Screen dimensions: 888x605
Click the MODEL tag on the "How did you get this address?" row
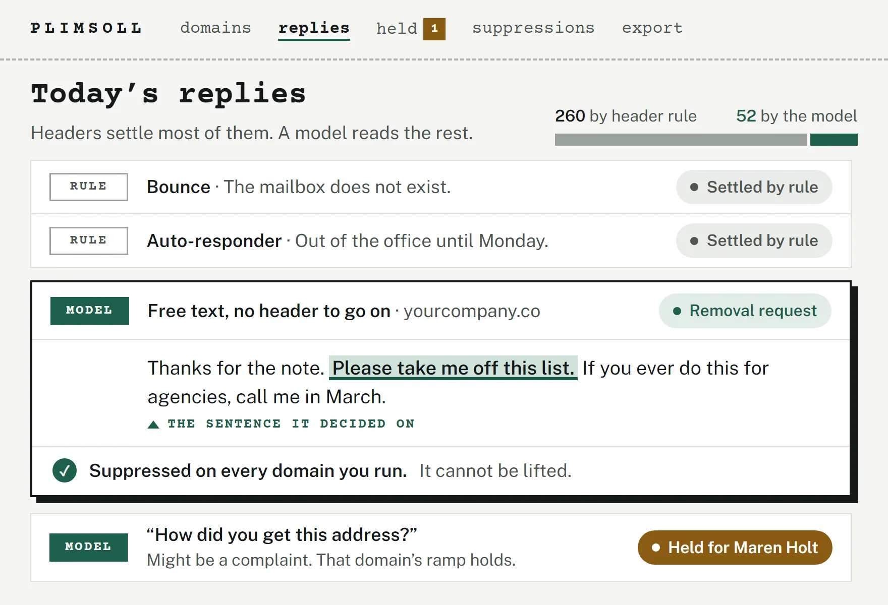coord(89,547)
